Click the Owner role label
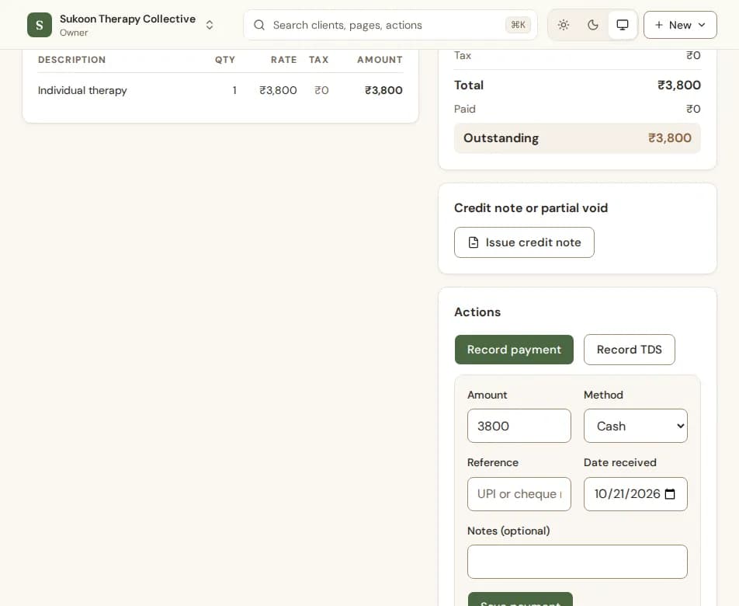739x606 pixels. point(74,33)
